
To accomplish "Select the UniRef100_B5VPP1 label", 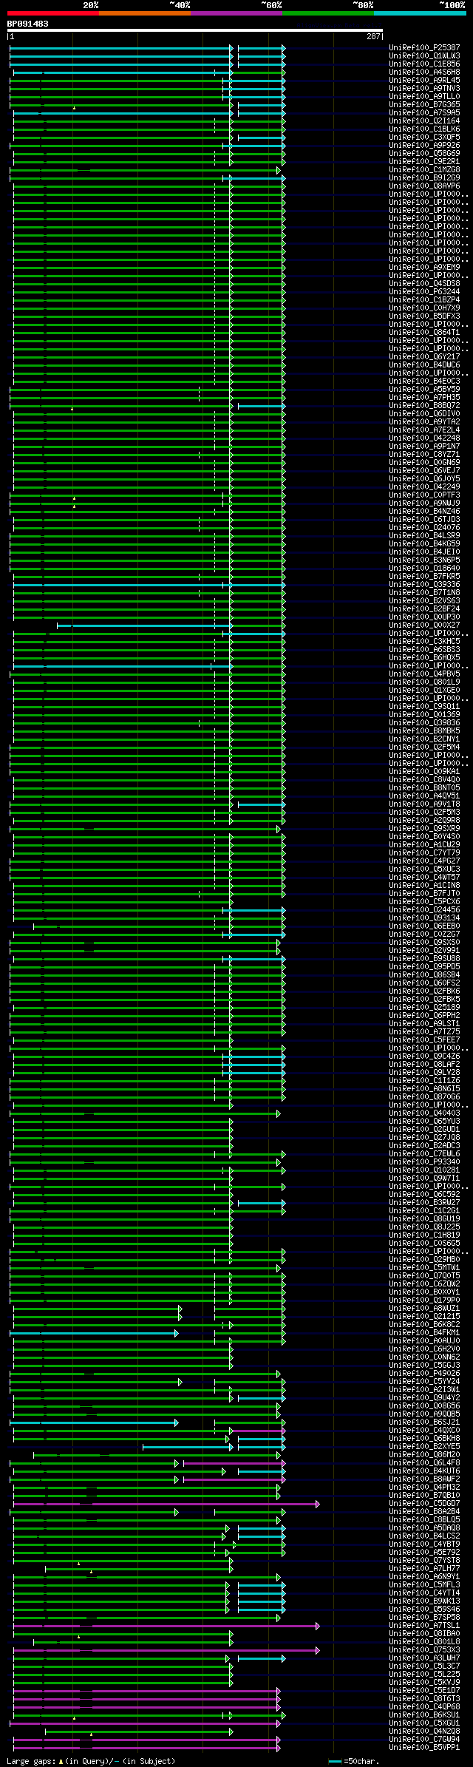I will tap(424, 1748).
